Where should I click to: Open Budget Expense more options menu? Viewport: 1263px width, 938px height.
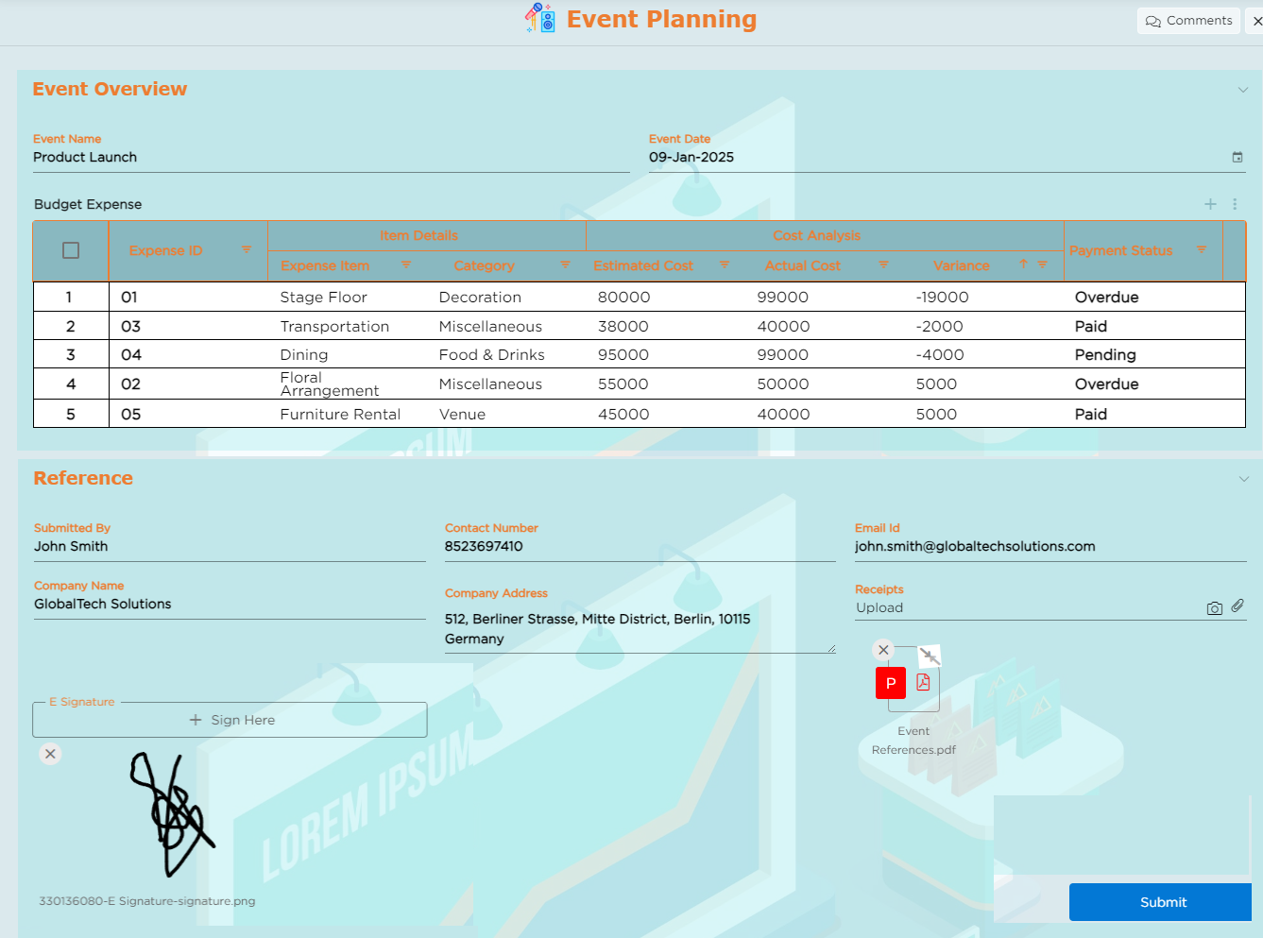coord(1235,204)
